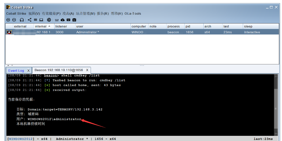Sort sessions by sleep column
The height and width of the screenshot is (141, 282).
261,26
